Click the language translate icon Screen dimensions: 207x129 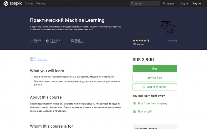pos(164,3)
